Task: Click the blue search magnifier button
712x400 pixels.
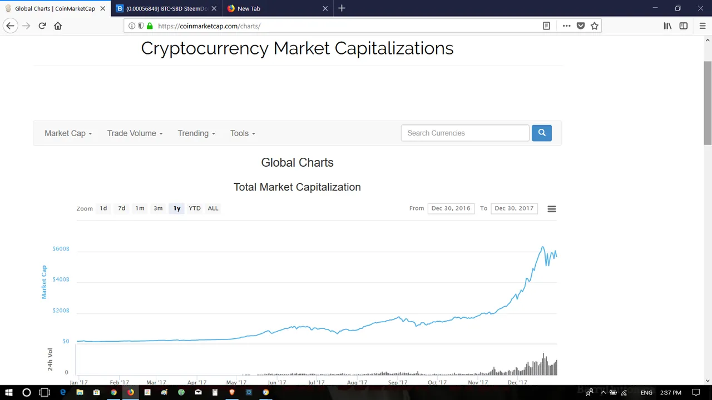Action: pyautogui.click(x=541, y=133)
